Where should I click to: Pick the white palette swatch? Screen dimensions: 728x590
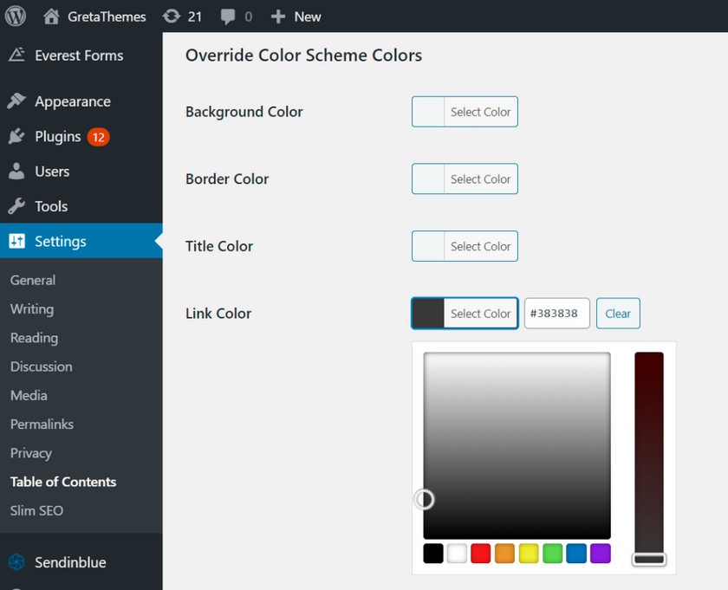(457, 554)
